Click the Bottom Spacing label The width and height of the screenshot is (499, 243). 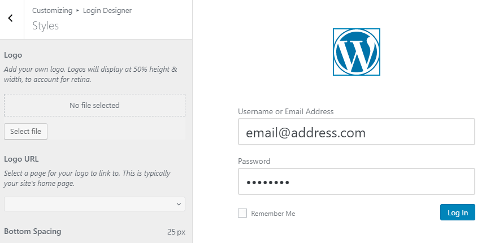[32, 231]
